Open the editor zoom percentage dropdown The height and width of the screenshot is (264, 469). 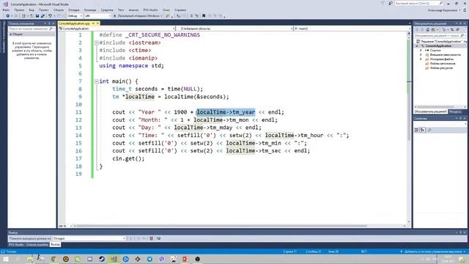tap(65, 226)
